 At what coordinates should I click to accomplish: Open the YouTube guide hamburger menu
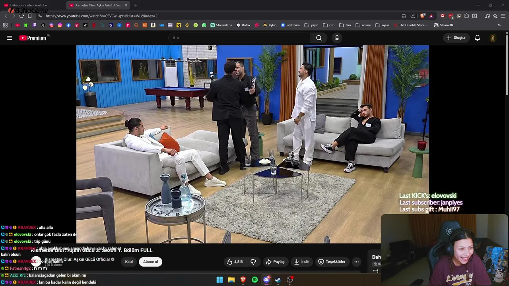pyautogui.click(x=10, y=38)
